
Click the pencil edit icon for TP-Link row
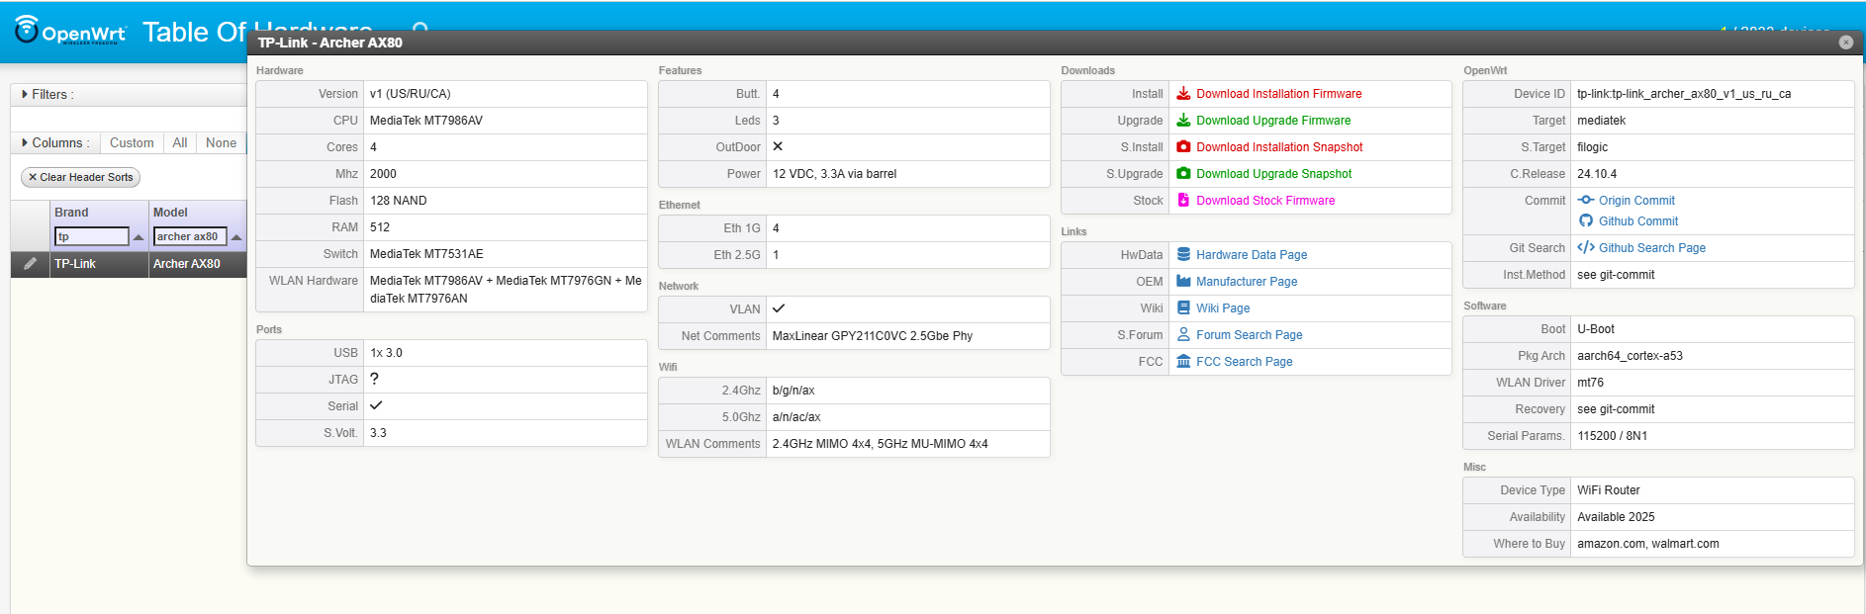[31, 264]
